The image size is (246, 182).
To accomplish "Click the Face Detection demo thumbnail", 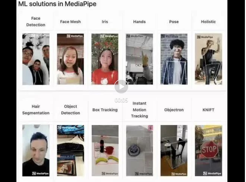I will click(x=36, y=59).
